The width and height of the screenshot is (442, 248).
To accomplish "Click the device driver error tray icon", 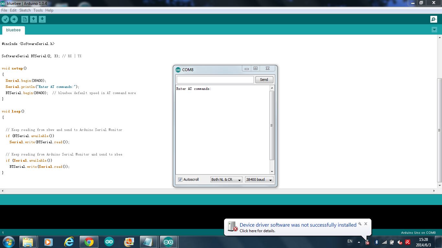I will [367, 242].
